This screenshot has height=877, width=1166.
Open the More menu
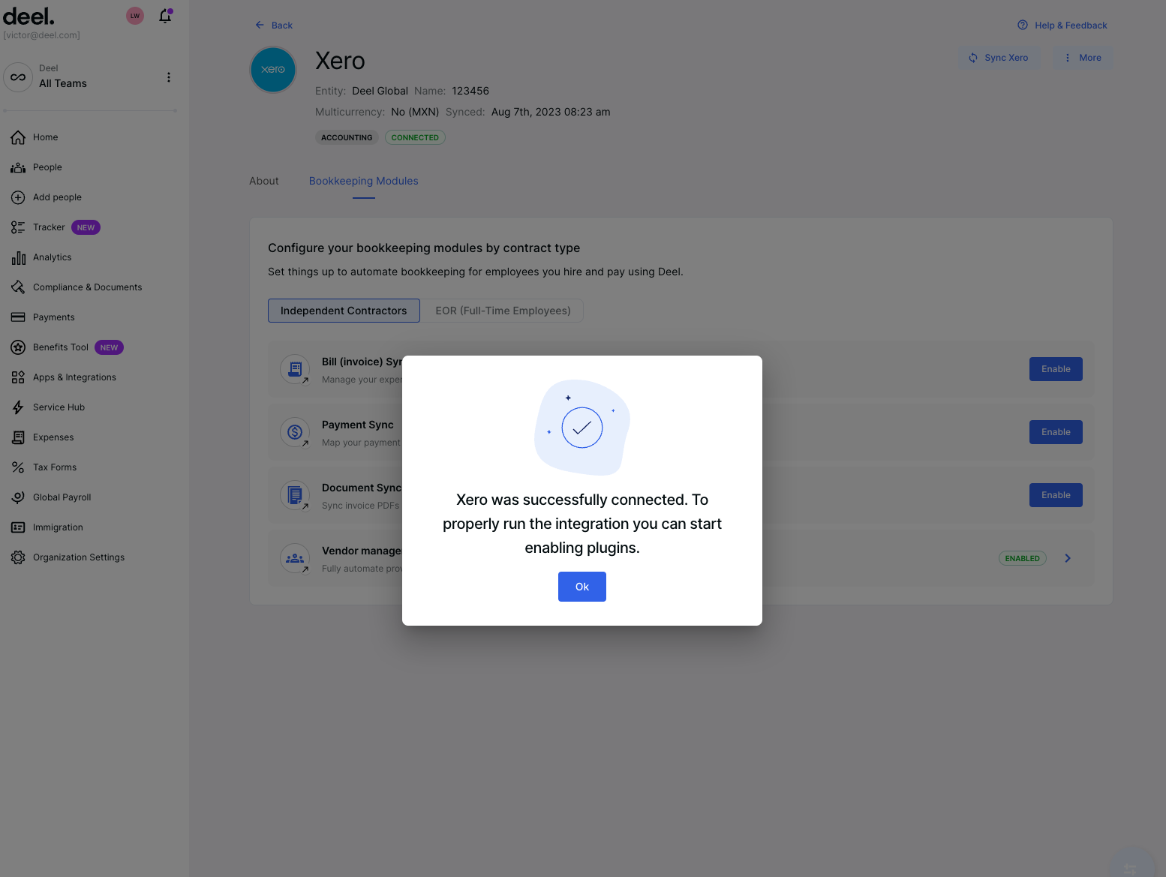1083,58
